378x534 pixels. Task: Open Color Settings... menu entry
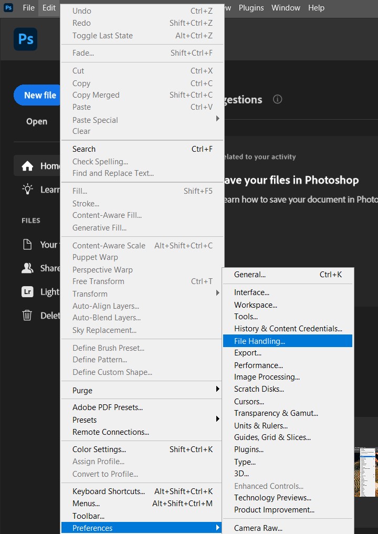pos(99,449)
